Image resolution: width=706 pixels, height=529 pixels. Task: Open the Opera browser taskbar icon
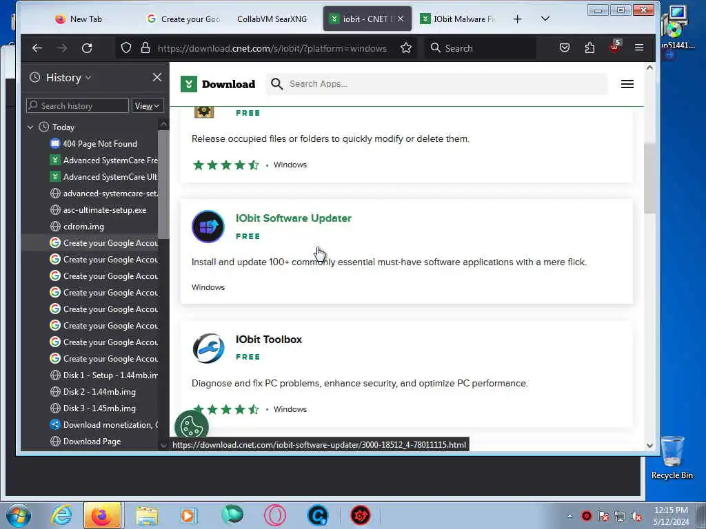point(274,515)
